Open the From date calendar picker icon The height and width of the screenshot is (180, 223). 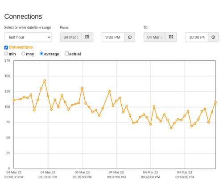click(87, 37)
